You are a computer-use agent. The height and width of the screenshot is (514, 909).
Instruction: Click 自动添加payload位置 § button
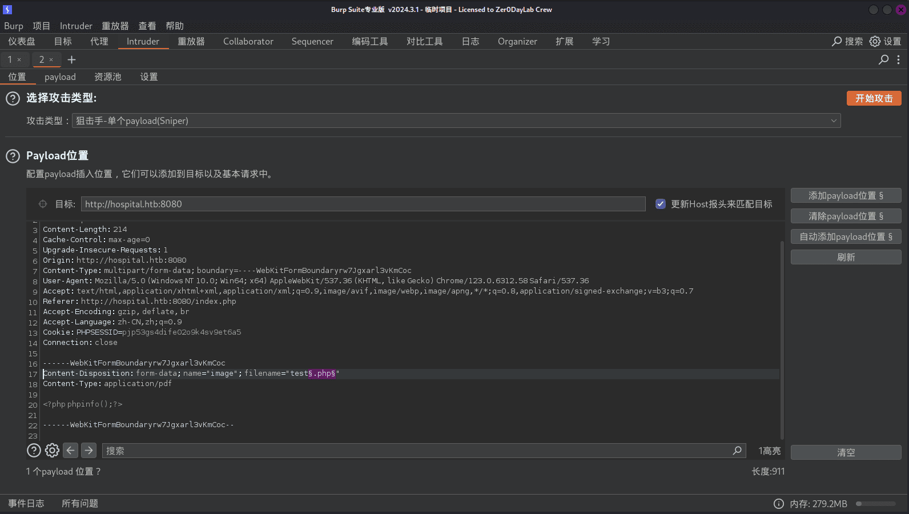coord(846,236)
